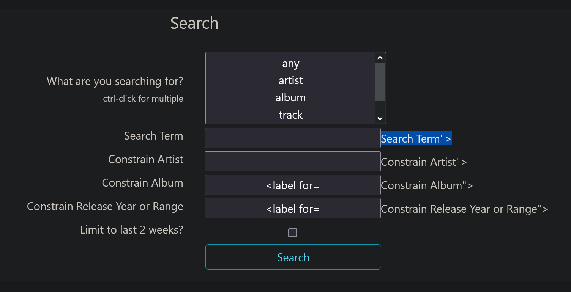
Task: Select "any" in the search type list
Action: (290, 64)
